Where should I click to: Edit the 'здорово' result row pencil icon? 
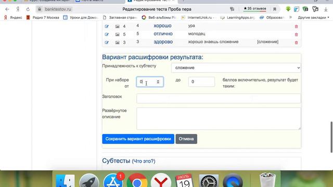click(107, 43)
